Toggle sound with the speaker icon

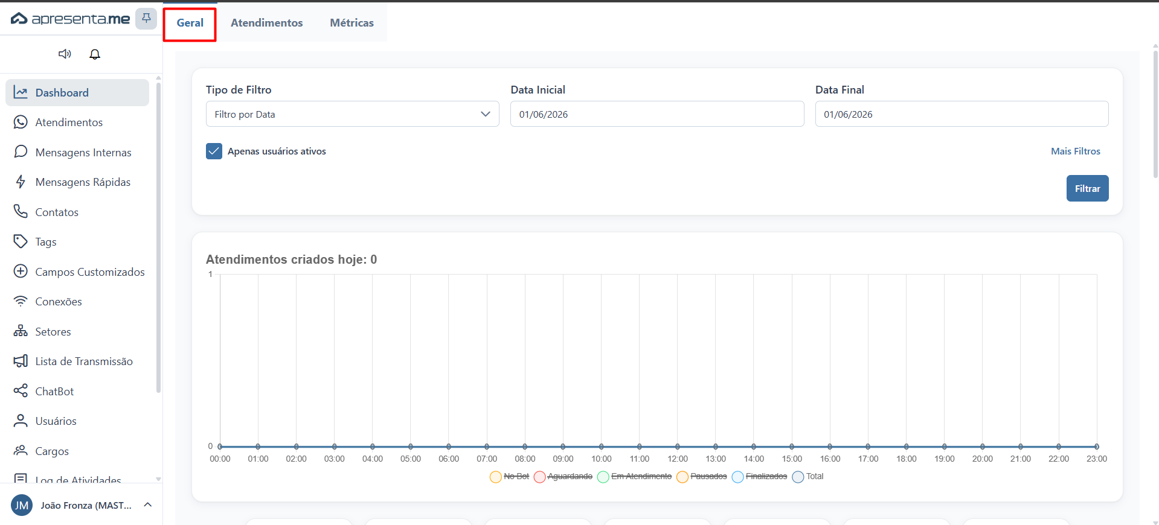tap(65, 54)
